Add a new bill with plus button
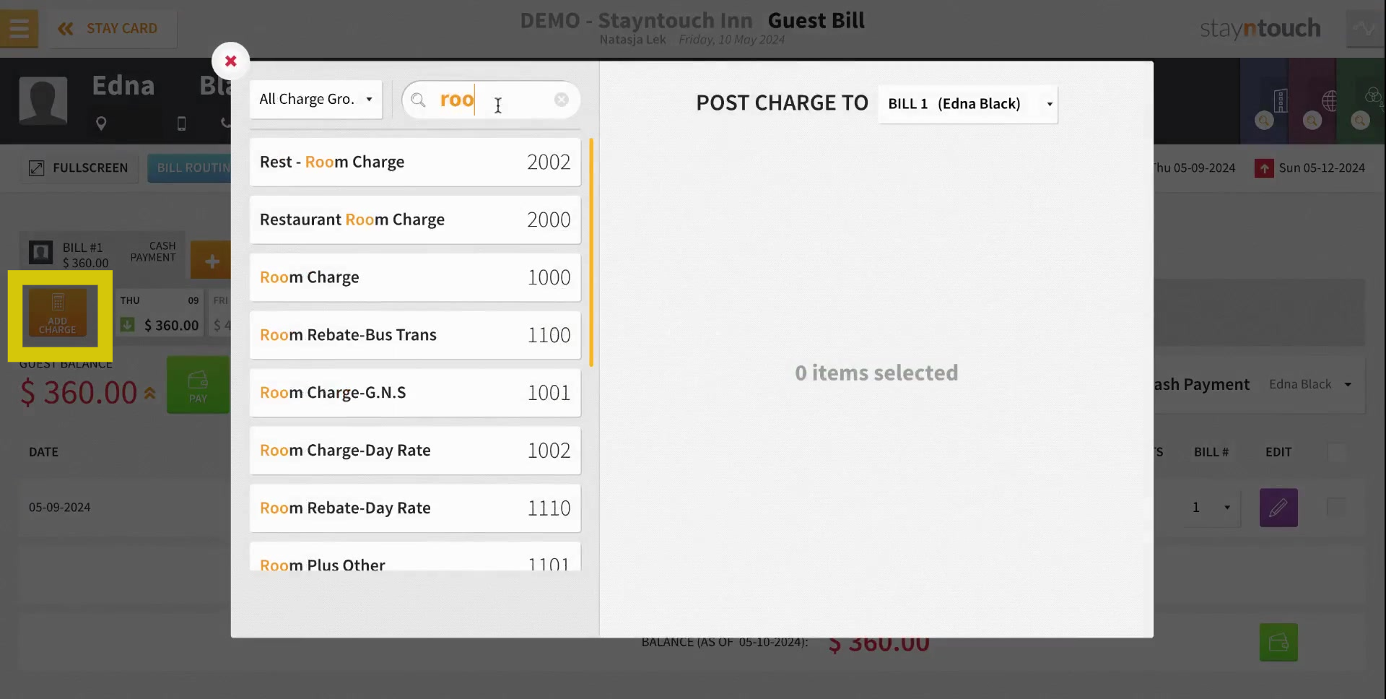 pos(211,261)
